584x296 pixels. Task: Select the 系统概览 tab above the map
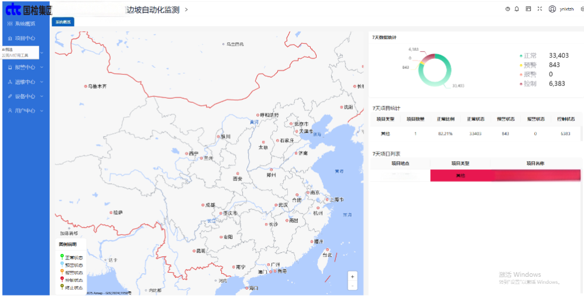pos(63,22)
